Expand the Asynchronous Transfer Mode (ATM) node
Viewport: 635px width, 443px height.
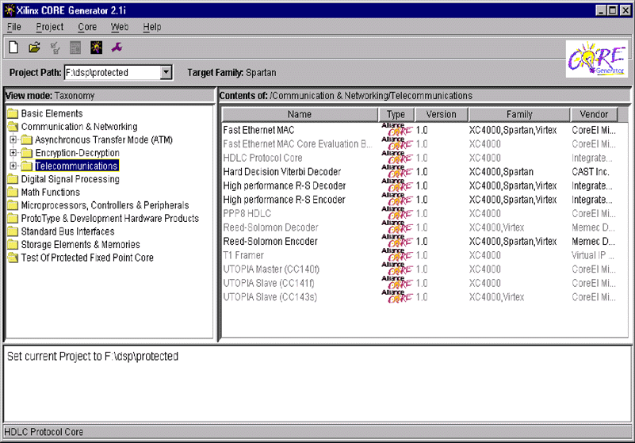(x=13, y=140)
